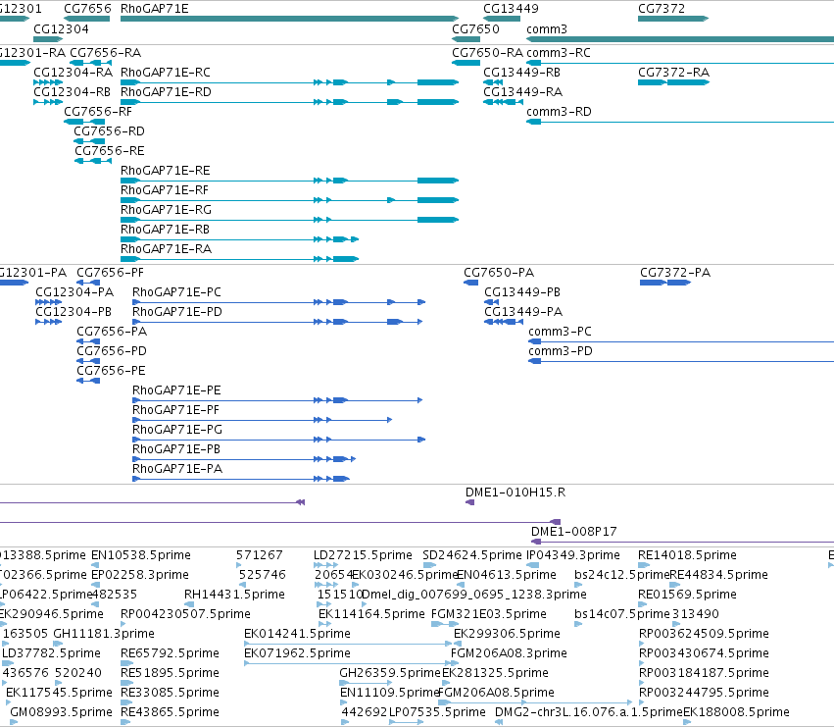Image resolution: width=834 pixels, height=727 pixels.
Task: Select transcript comm3-RD
Action: pos(680,122)
